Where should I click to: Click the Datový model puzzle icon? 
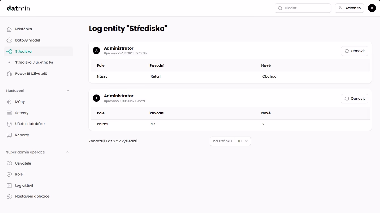click(x=9, y=40)
